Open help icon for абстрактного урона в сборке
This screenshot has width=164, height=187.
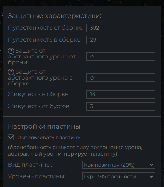click(11, 72)
